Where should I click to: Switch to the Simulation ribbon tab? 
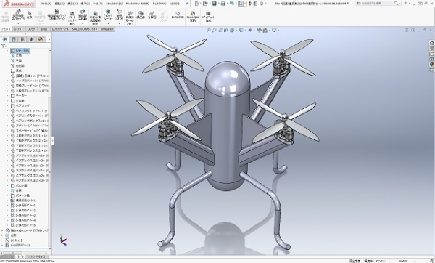[x=107, y=29]
